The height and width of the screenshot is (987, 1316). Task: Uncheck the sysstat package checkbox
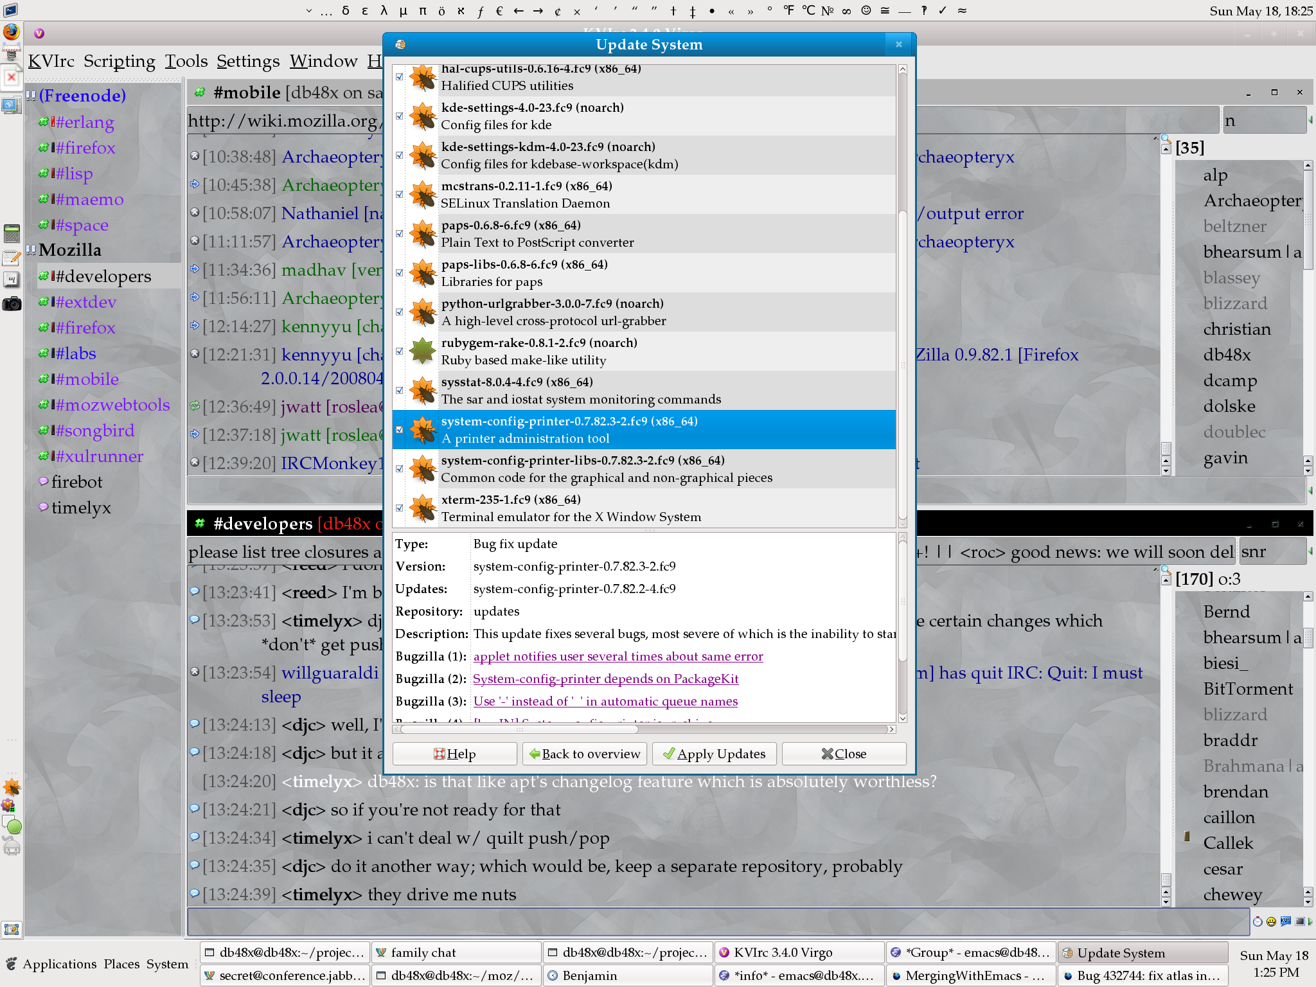(x=400, y=391)
